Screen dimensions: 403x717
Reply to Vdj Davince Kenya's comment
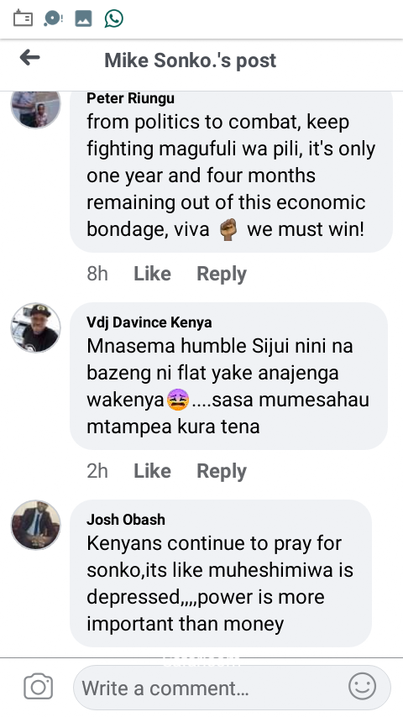tap(222, 471)
